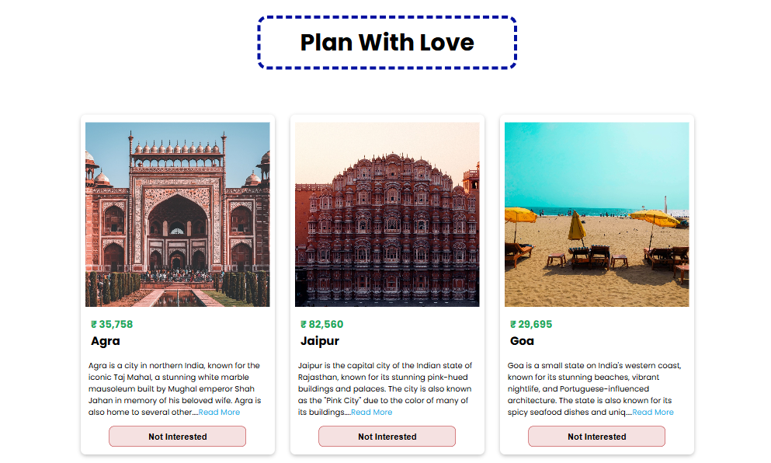771x463 pixels.
Task: Click the Jaipur tour name
Action: coord(320,341)
